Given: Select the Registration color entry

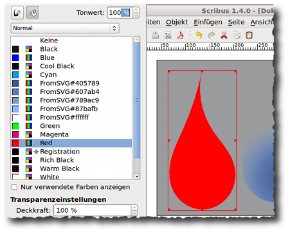Looking at the screenshot, I should (x=71, y=152).
